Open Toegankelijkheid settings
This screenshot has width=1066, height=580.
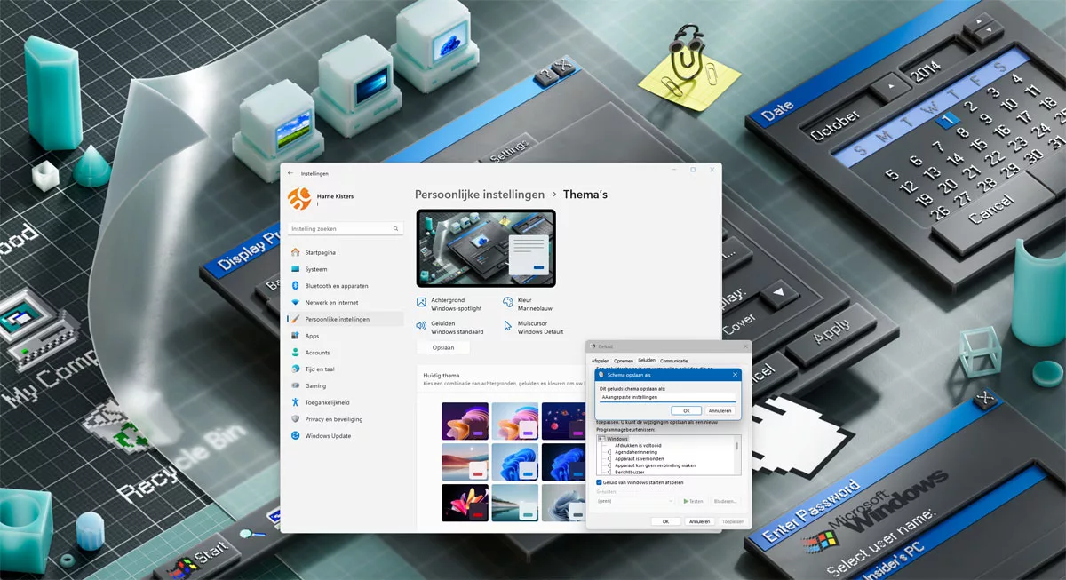pyautogui.click(x=346, y=402)
